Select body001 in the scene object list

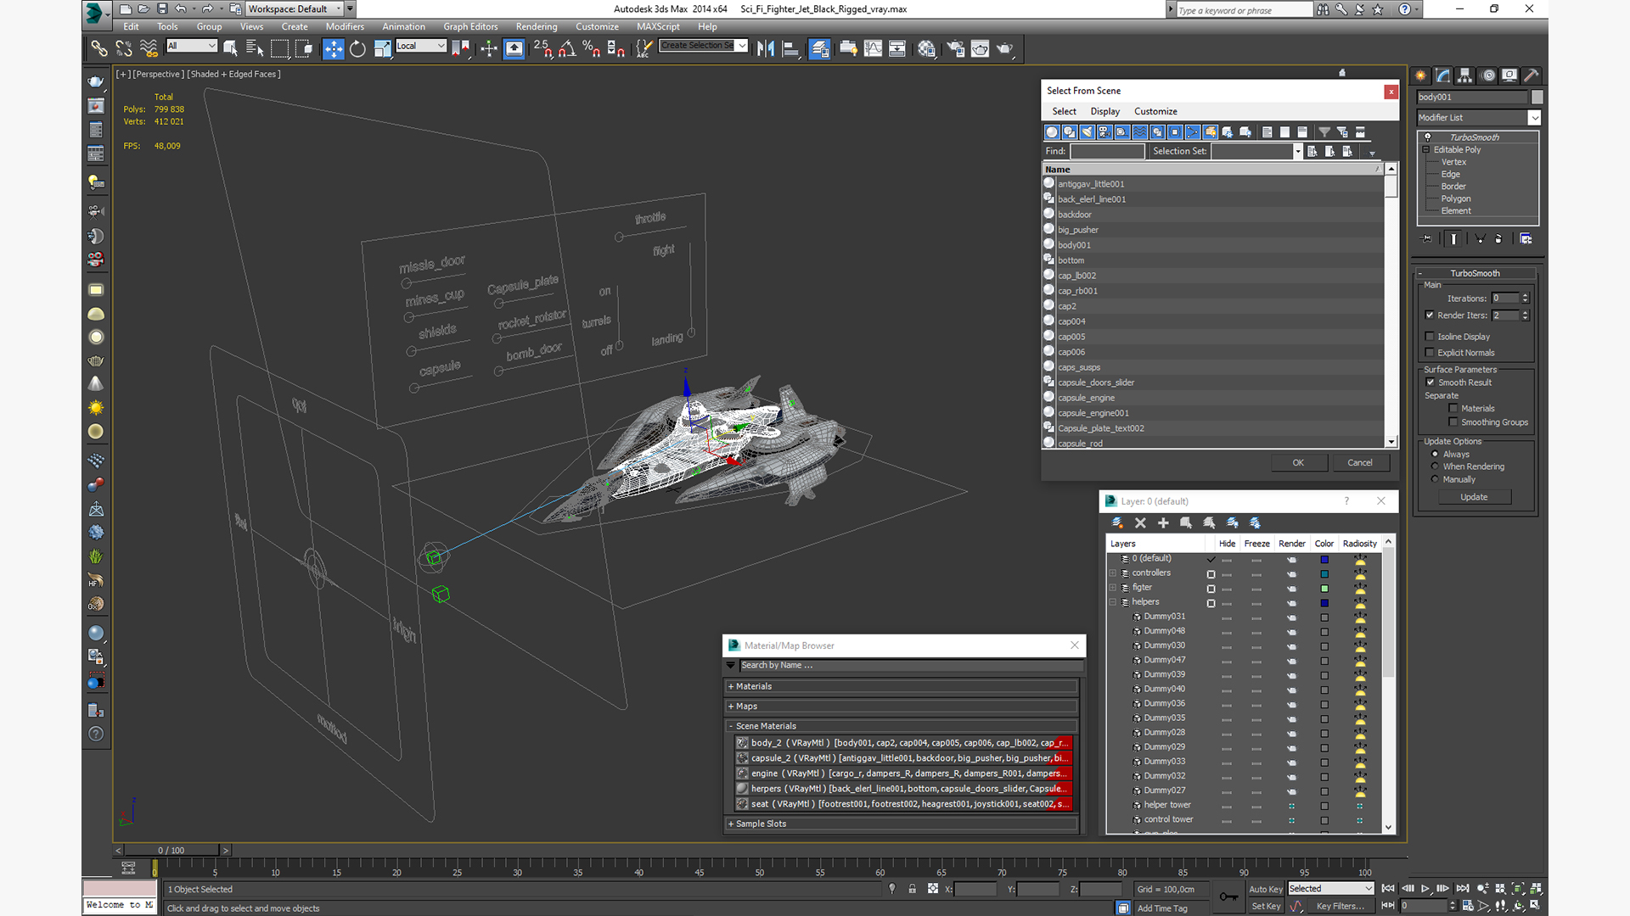click(1212, 245)
